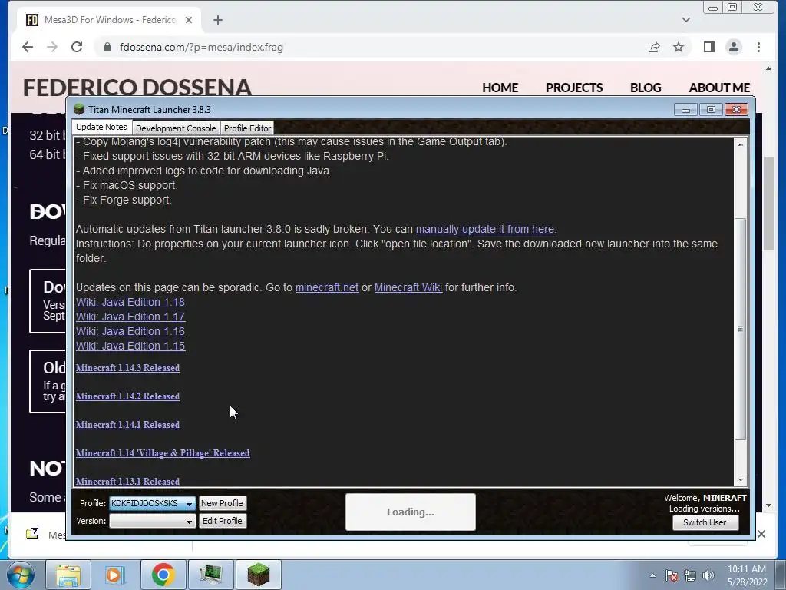
Task: Switch to Chrome in taskbar
Action: click(x=163, y=575)
